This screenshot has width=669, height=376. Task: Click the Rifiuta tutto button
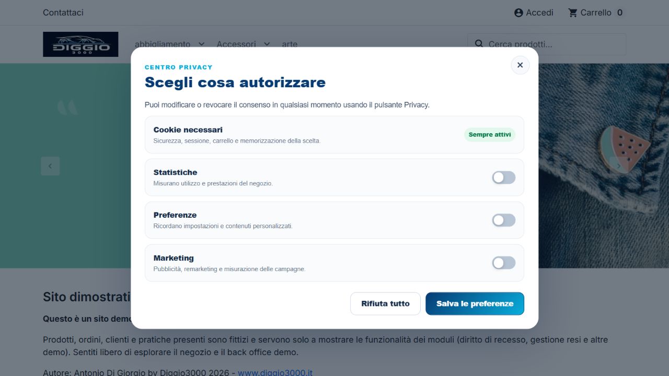point(385,303)
